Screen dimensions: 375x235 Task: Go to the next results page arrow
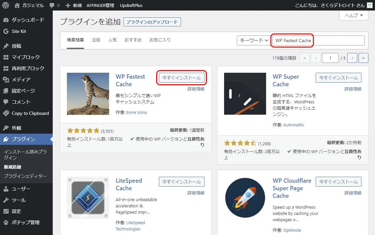pos(352,58)
